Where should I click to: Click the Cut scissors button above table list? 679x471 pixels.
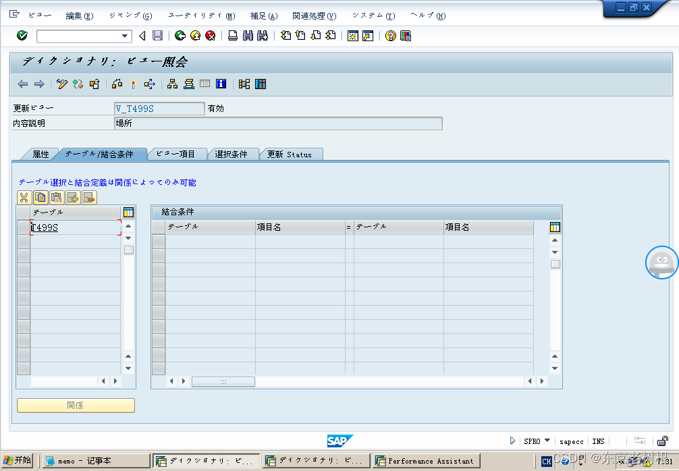tap(24, 198)
